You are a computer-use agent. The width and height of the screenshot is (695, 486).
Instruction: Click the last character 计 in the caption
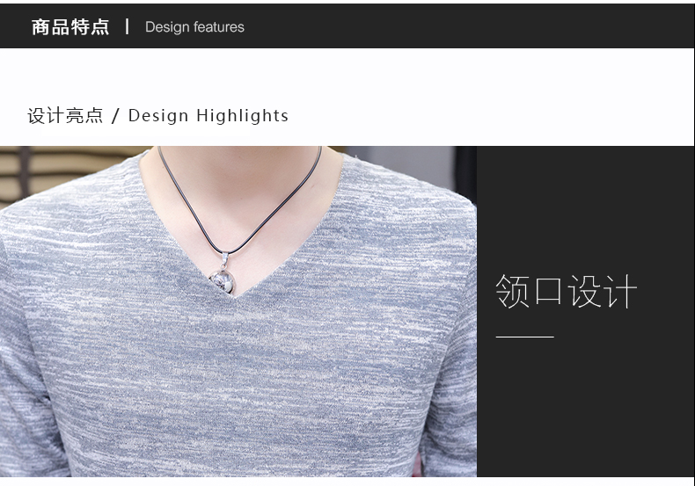coord(621,292)
